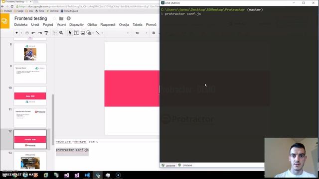Select slide 11 thumbnail

(30, 118)
